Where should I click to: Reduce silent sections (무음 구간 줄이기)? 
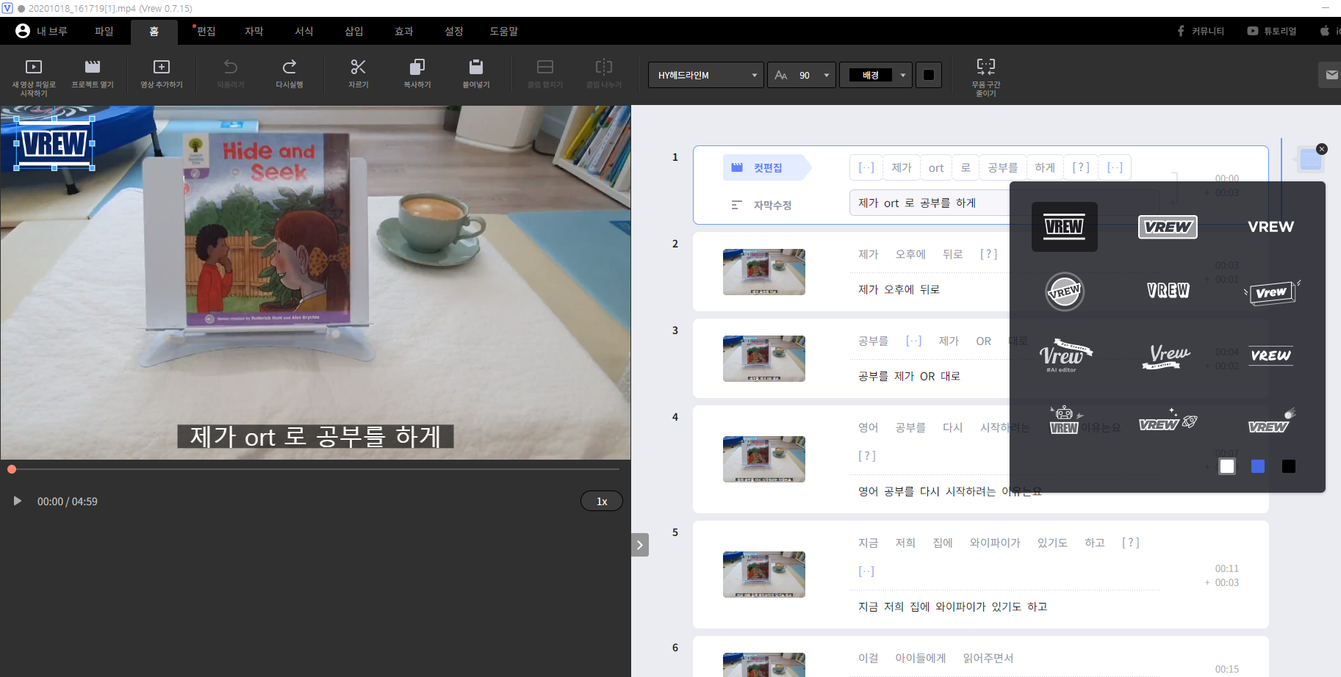(986, 77)
